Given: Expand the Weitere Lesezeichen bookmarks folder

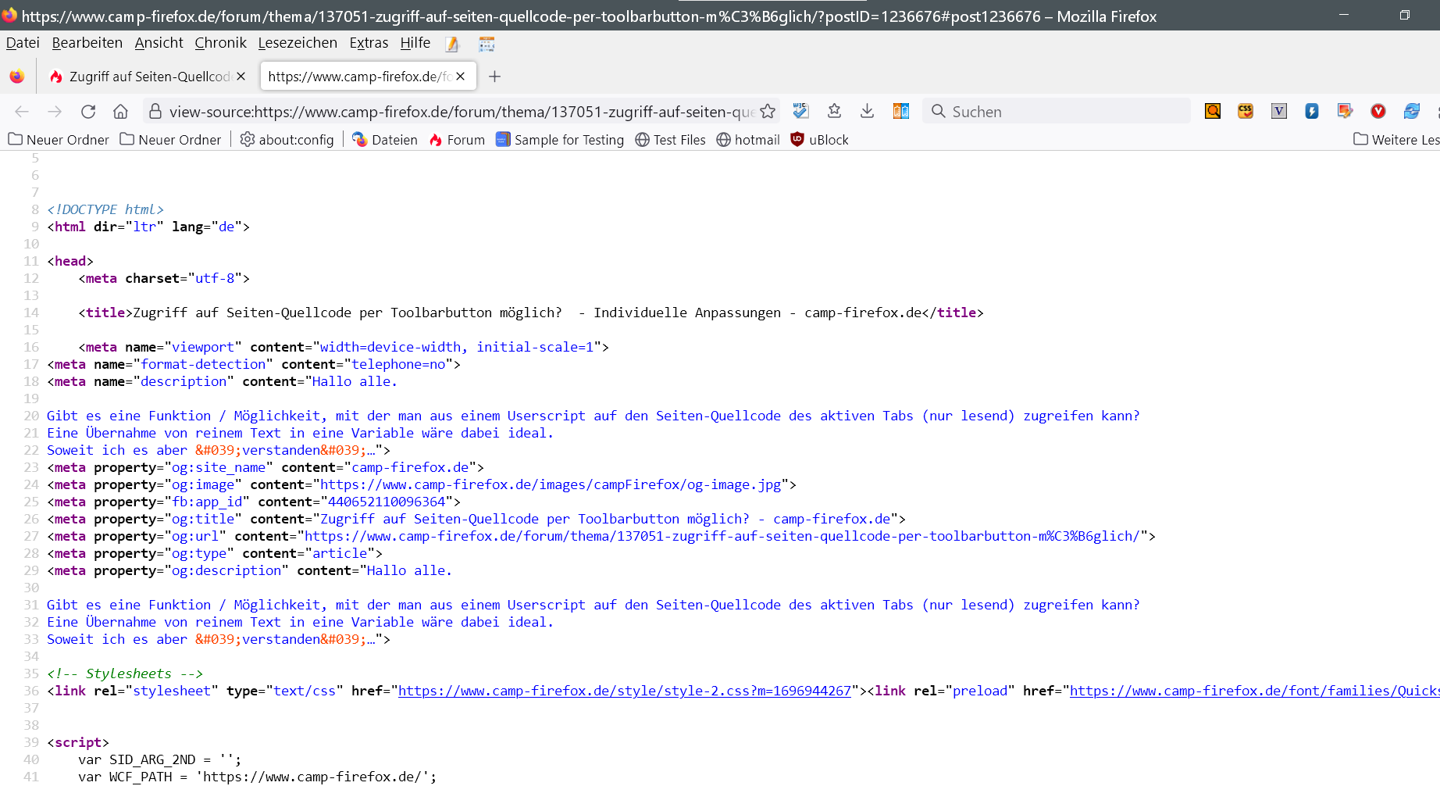Looking at the screenshot, I should (1395, 140).
